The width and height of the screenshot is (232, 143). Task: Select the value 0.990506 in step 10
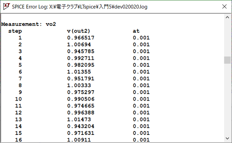(81, 99)
